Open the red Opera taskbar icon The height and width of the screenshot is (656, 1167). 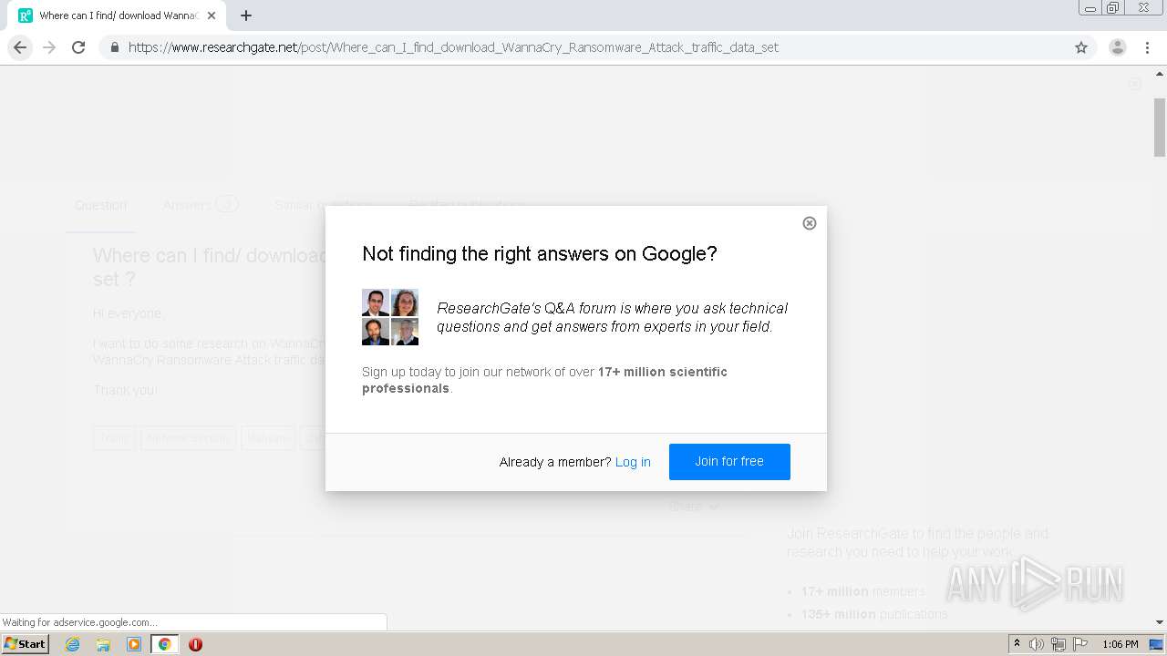pyautogui.click(x=195, y=644)
